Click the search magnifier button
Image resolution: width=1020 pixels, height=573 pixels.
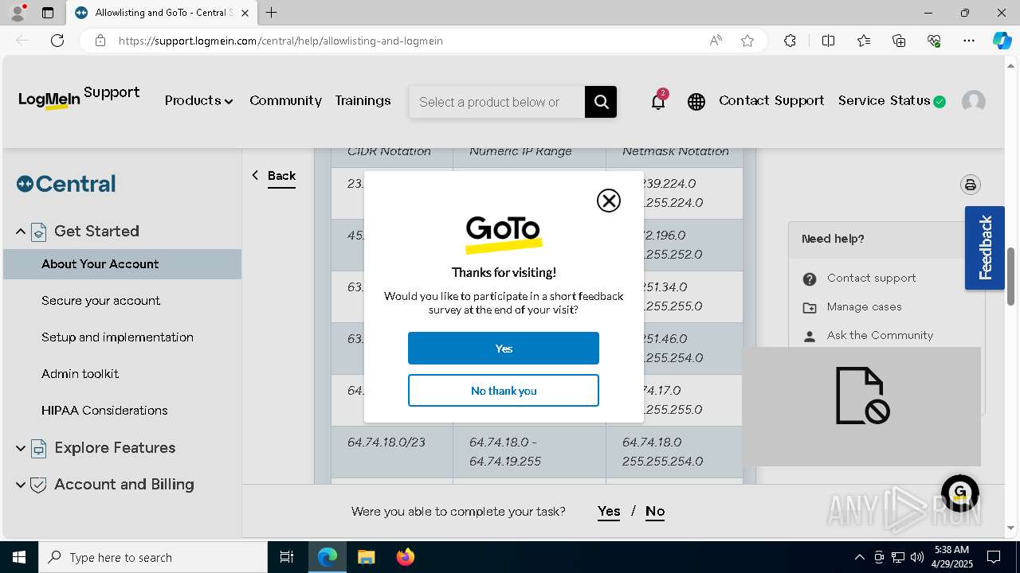[601, 102]
